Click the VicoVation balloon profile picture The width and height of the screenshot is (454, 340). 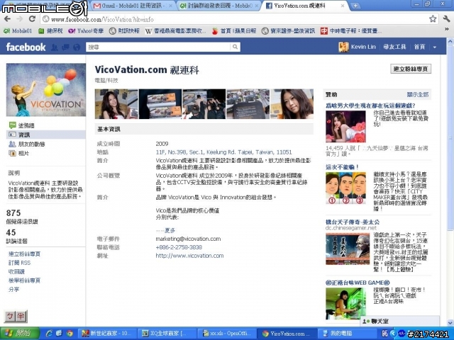tap(46, 90)
